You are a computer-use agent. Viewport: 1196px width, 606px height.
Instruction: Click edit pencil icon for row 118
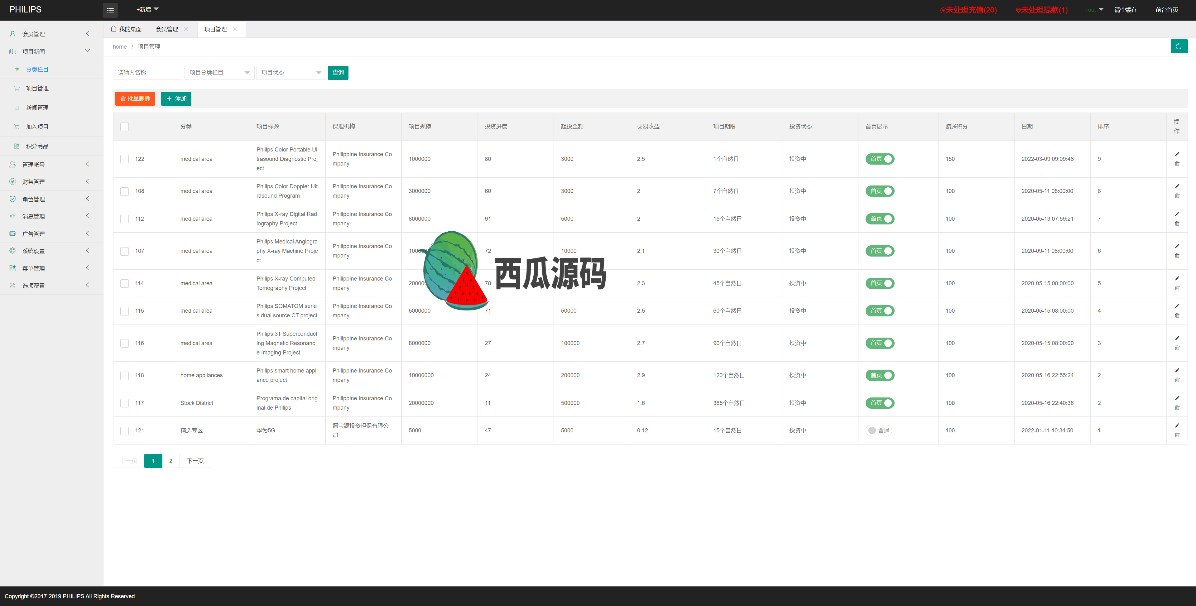[x=1177, y=370]
